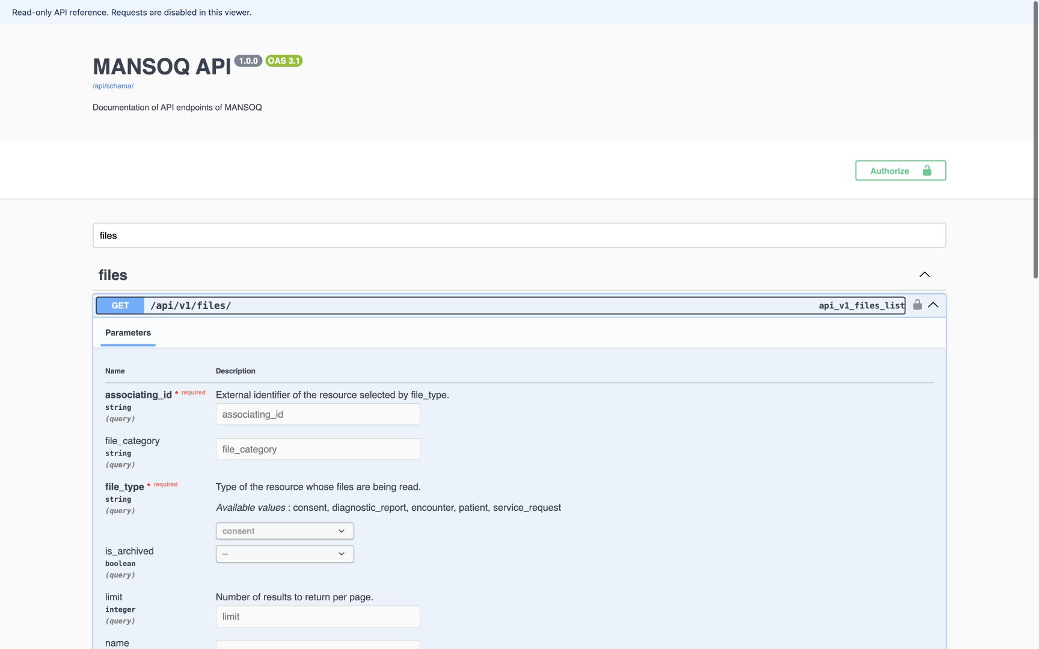Screen dimensions: 1039x649
Task: Open the file_type dropdown showing consent
Action: tap(284, 531)
